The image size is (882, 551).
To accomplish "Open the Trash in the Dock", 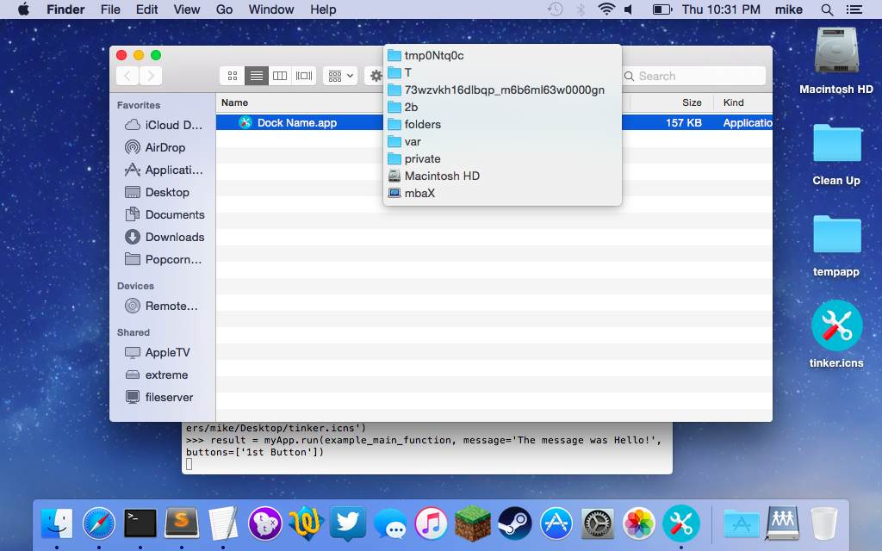I will tap(824, 523).
